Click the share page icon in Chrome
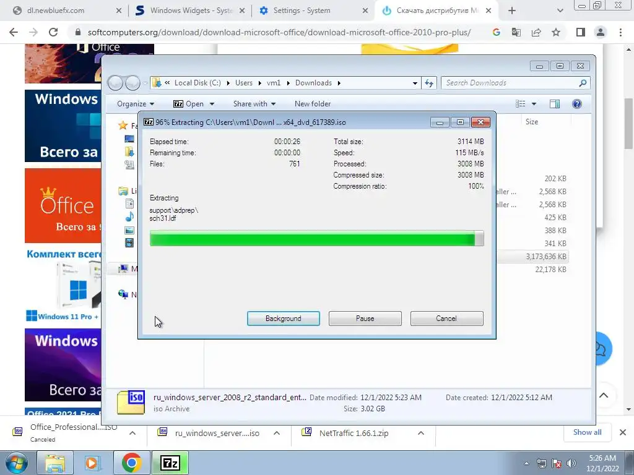Image resolution: width=634 pixels, height=475 pixels. pos(536,32)
